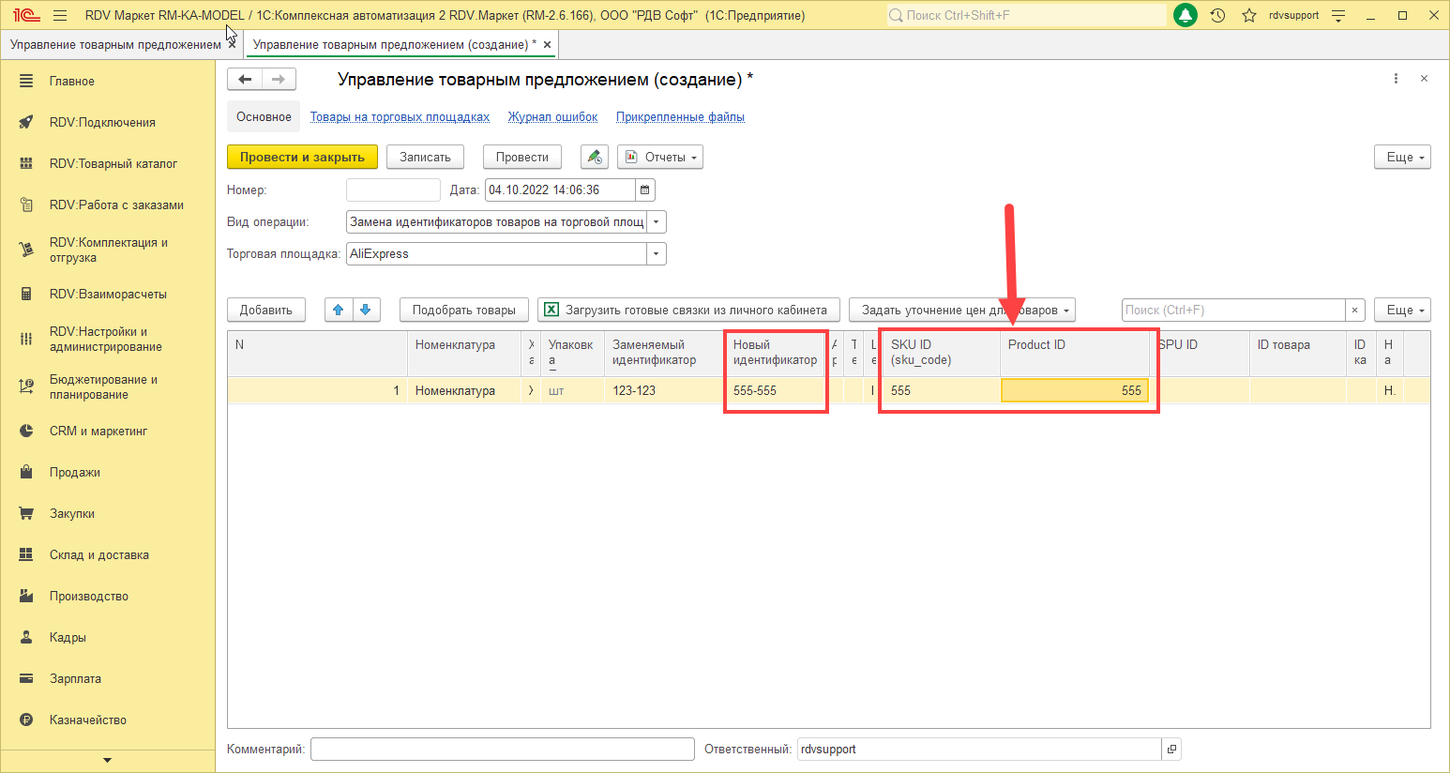Click the navigate back arrow
The height and width of the screenshot is (773, 1450).
click(245, 80)
